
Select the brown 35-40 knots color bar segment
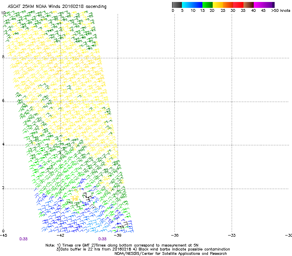click(249, 5)
